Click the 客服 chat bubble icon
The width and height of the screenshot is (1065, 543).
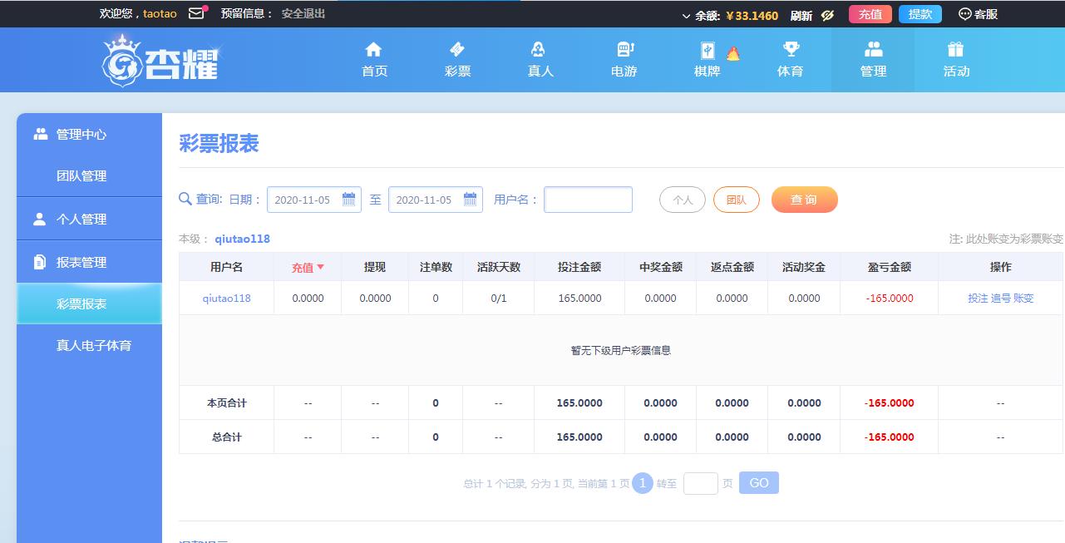964,14
